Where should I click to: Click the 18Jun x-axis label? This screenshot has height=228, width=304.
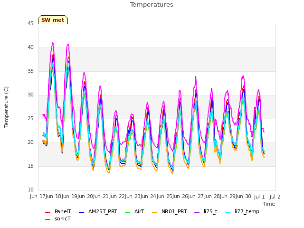click(x=62, y=197)
